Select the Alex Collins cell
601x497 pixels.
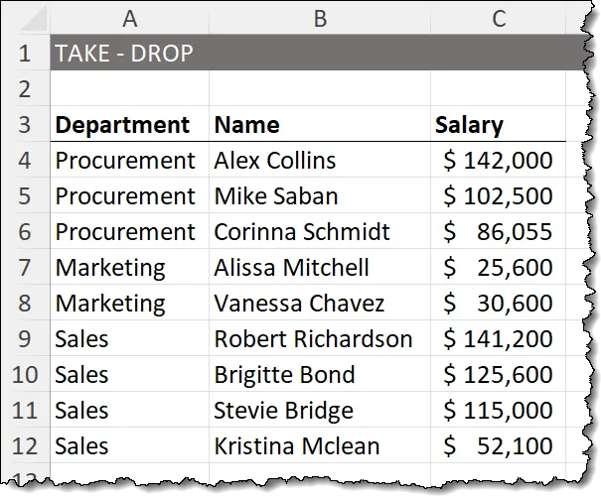tap(275, 161)
